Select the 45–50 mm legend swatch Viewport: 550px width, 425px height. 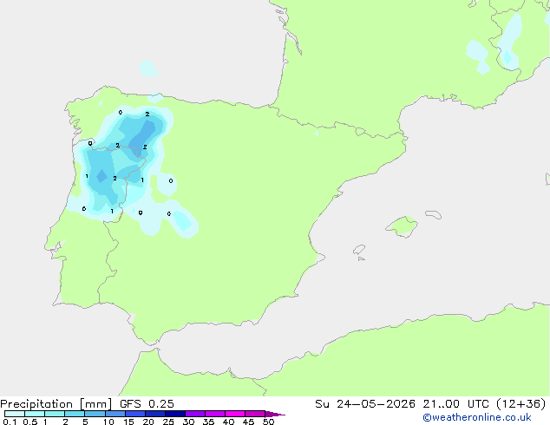(255, 414)
